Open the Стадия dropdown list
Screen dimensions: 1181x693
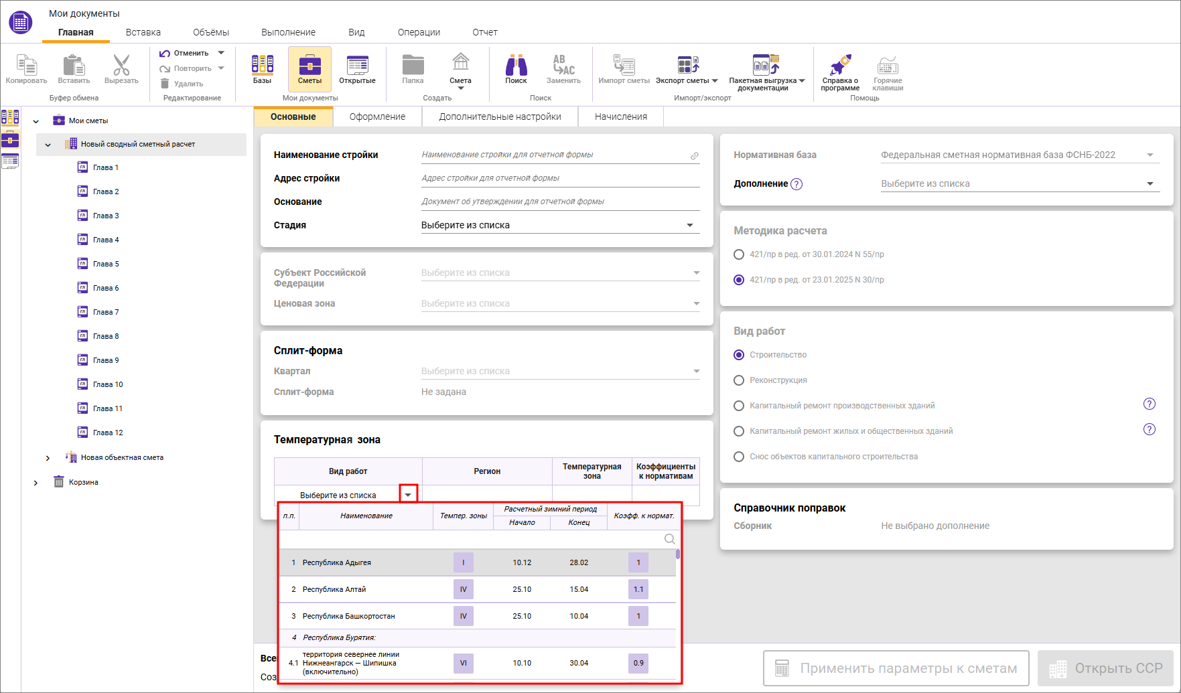[x=690, y=226]
